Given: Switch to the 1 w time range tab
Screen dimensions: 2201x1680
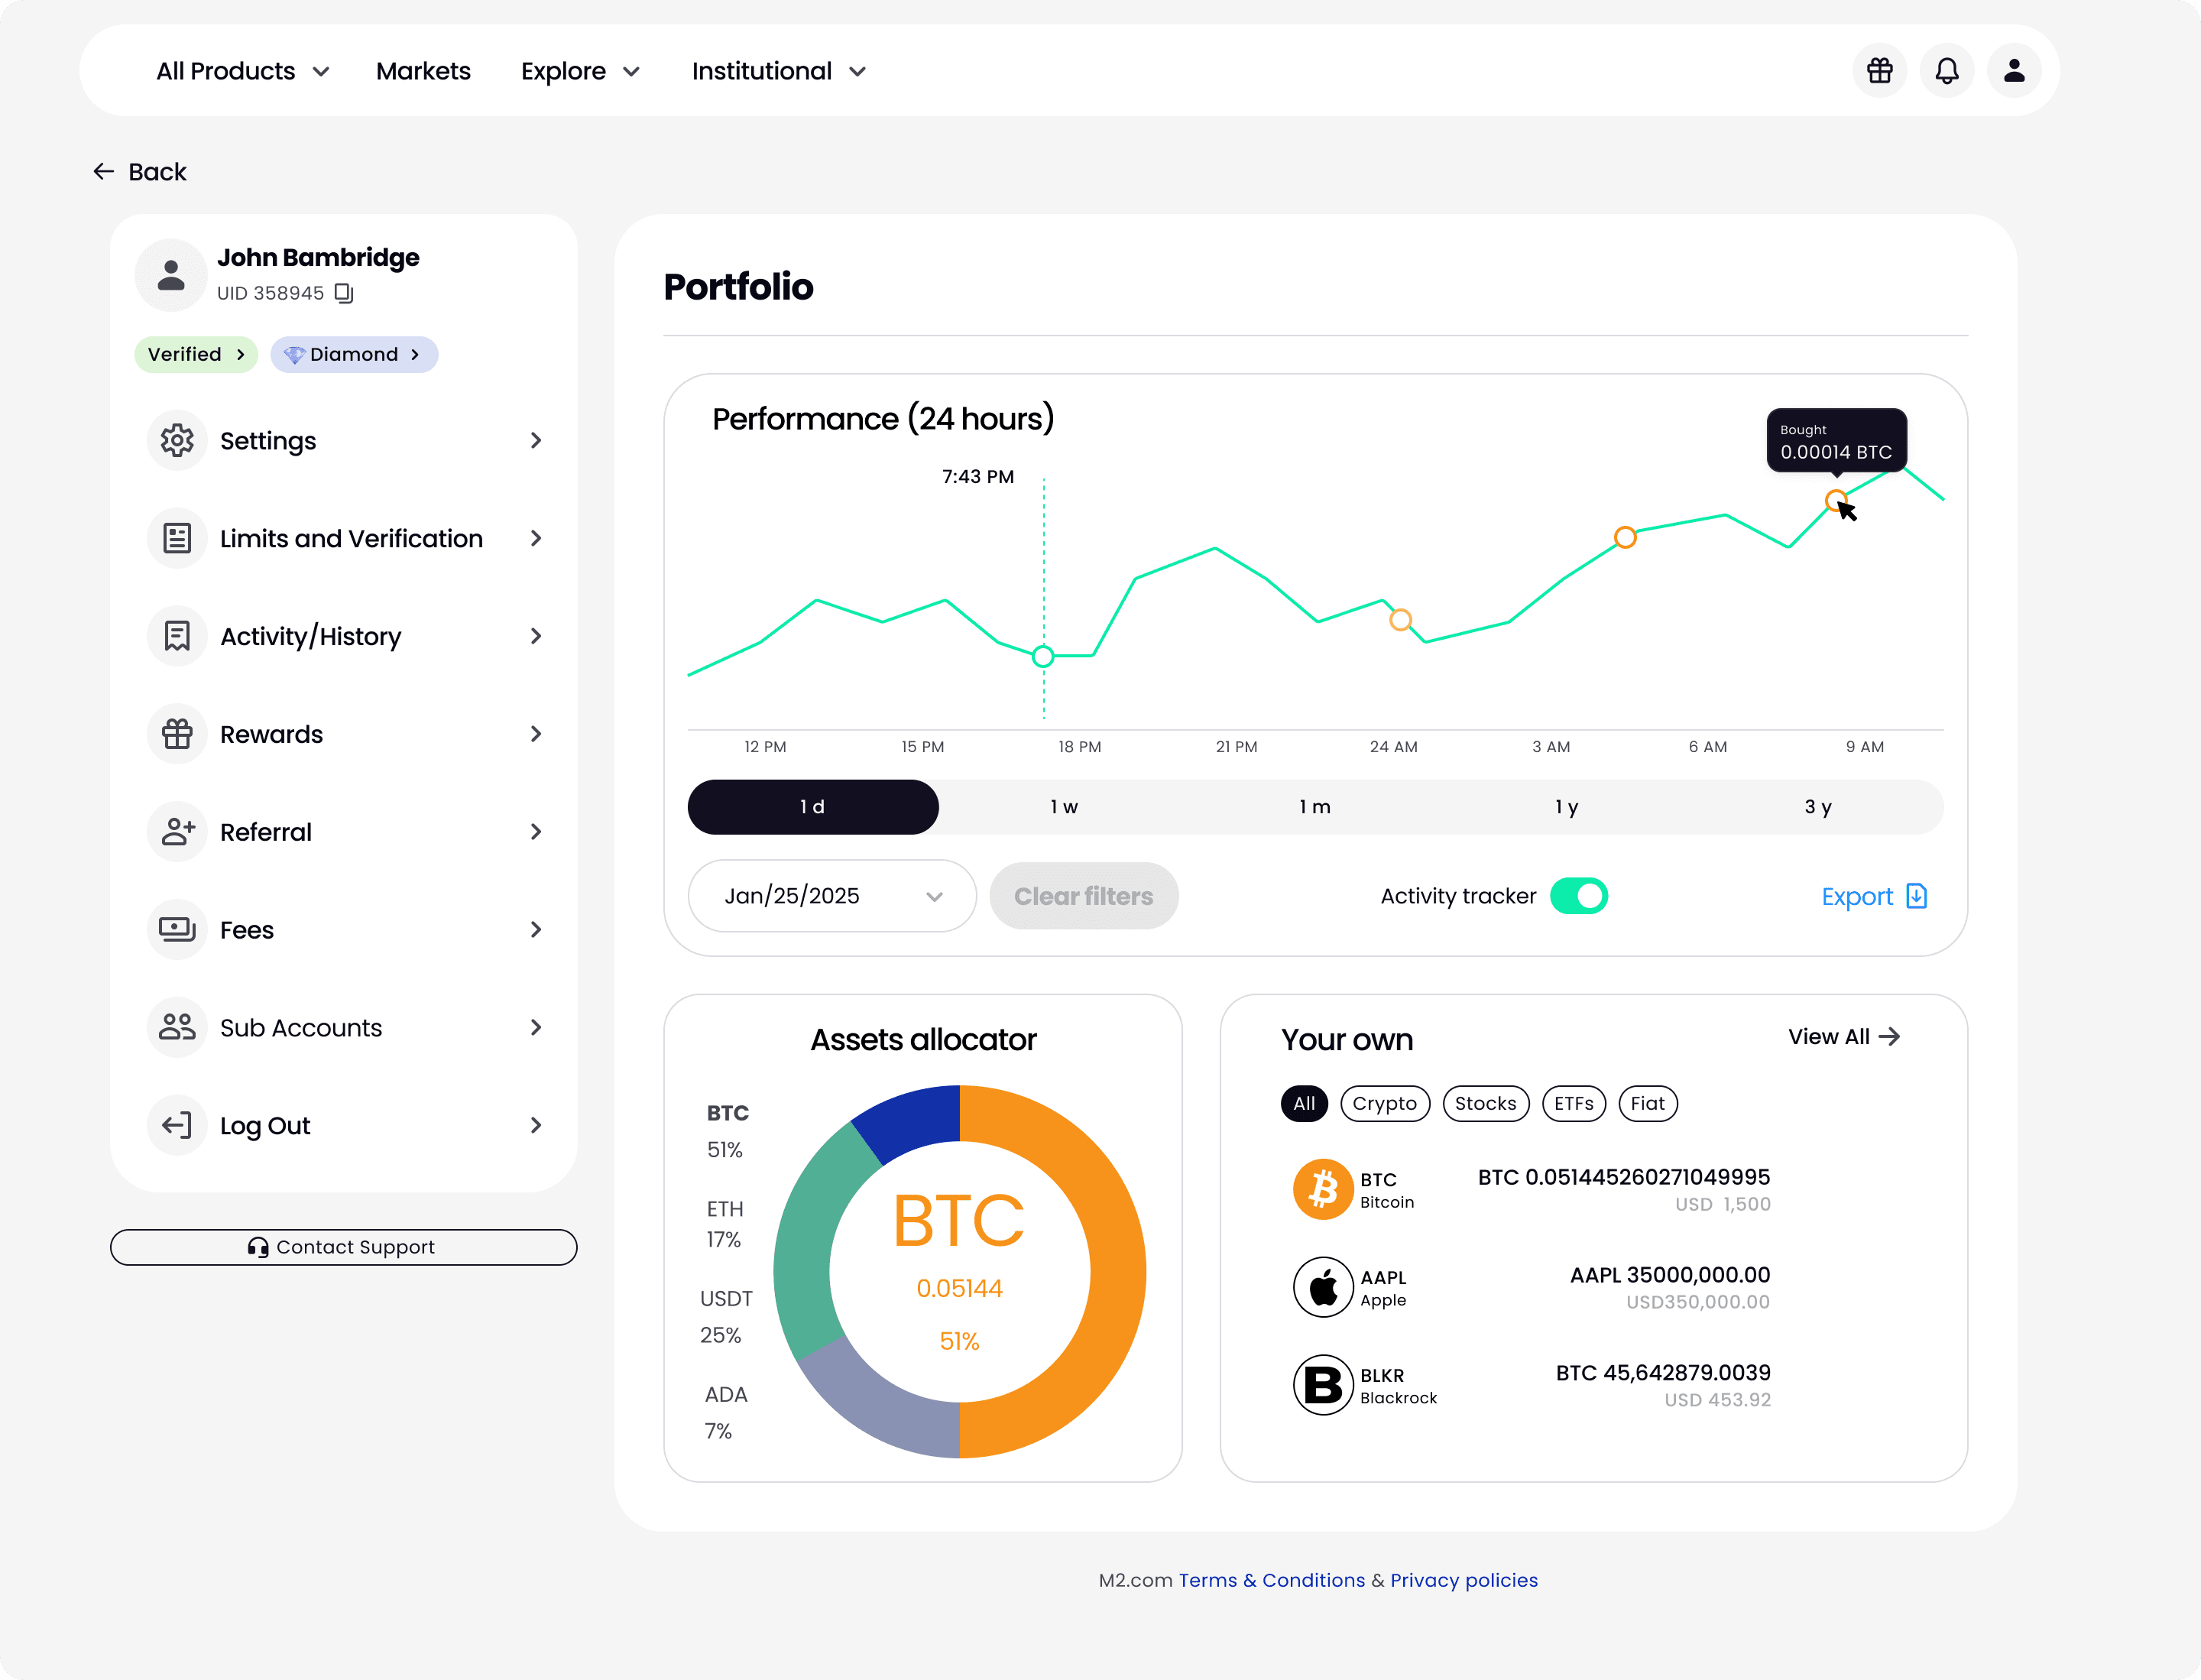Looking at the screenshot, I should pos(1064,807).
